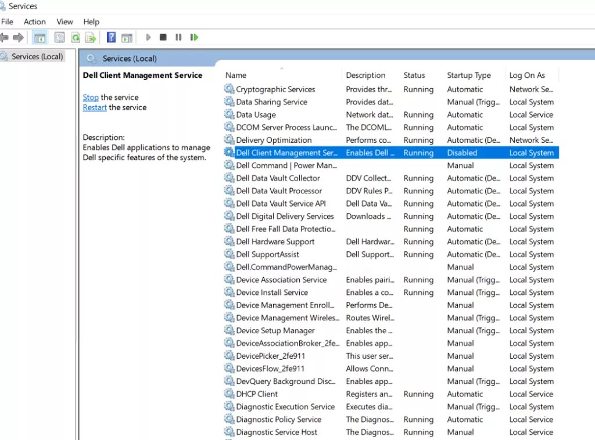Open Properties using the toolbar icon
The height and width of the screenshot is (440, 595).
tap(59, 37)
